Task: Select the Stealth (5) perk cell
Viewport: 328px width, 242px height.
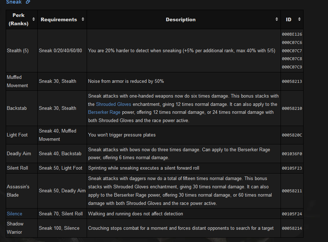Action: coord(22,51)
